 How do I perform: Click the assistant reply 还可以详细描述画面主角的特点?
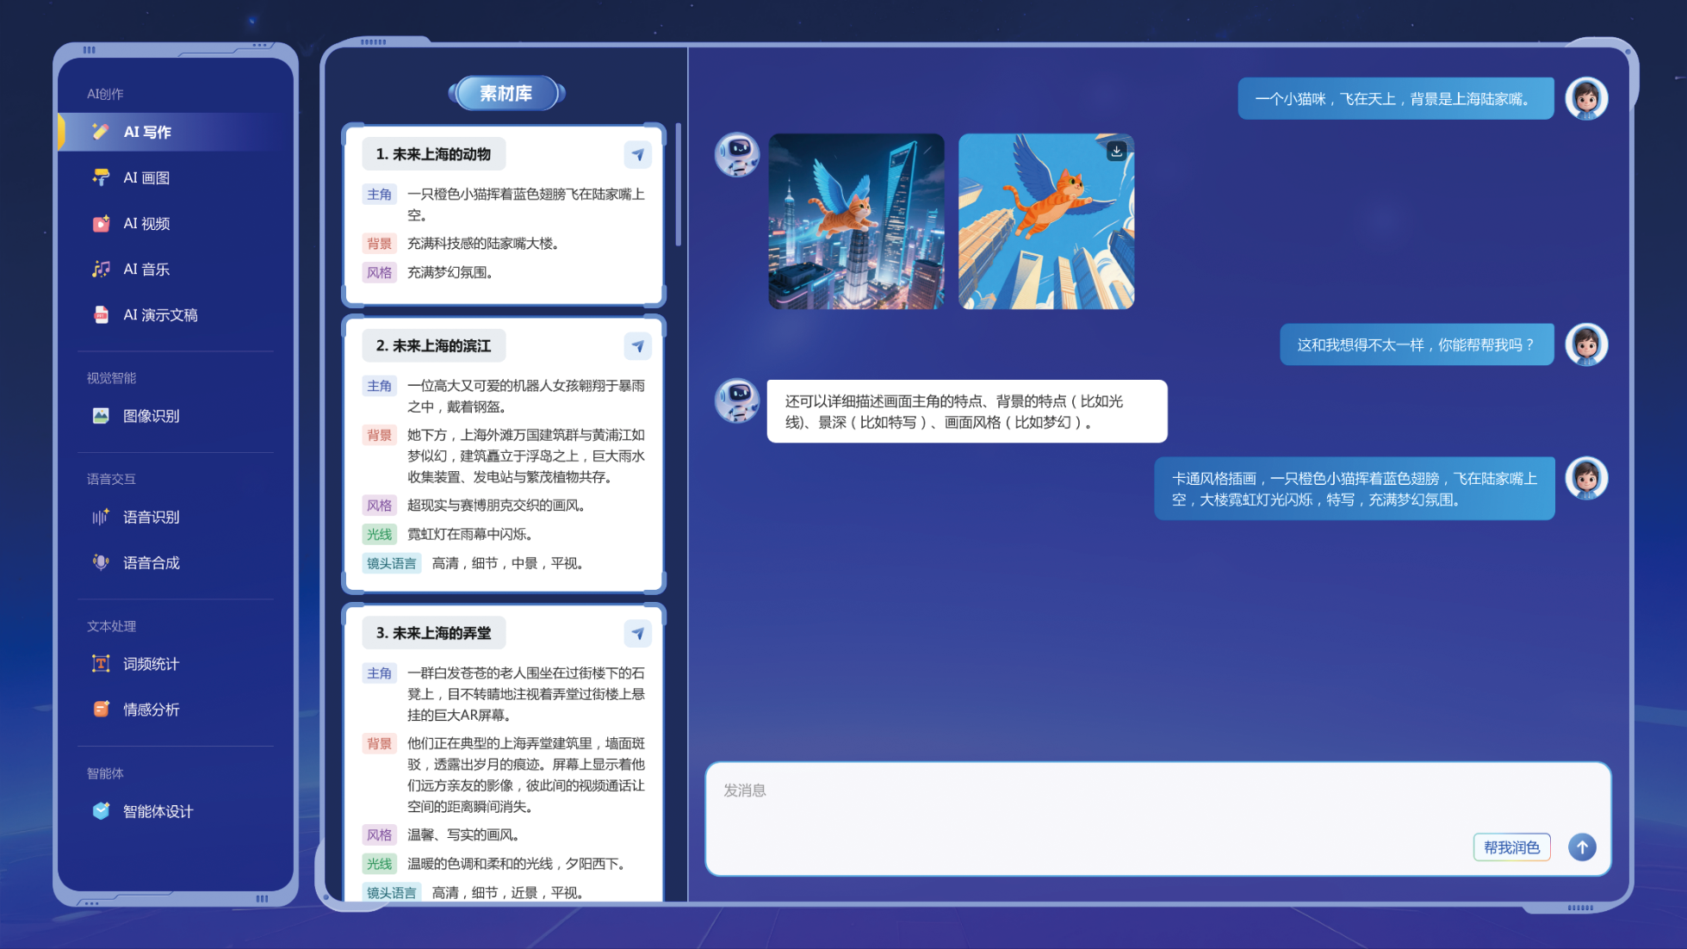[967, 412]
